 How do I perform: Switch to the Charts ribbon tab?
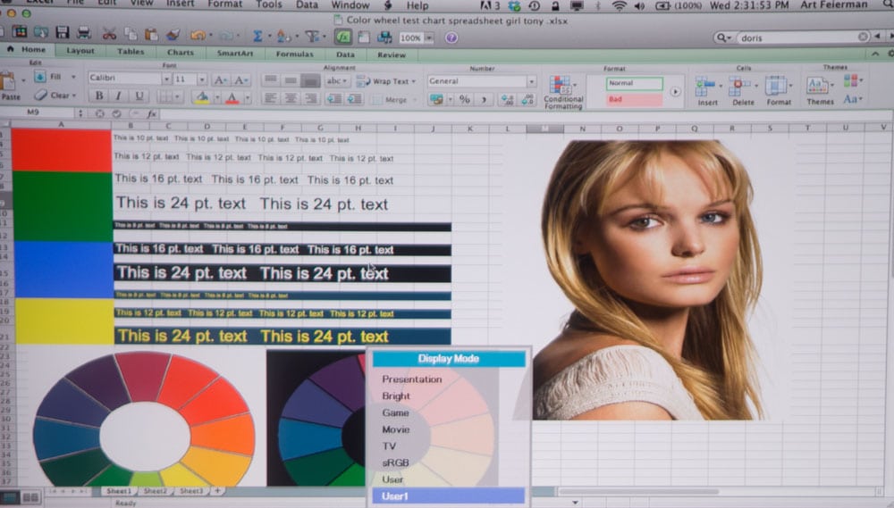tap(181, 52)
